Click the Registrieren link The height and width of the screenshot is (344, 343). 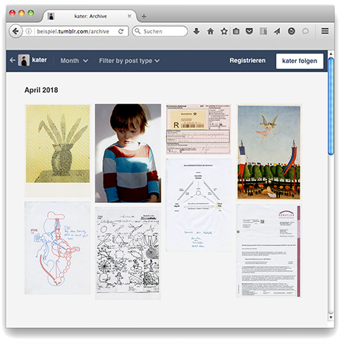247,61
